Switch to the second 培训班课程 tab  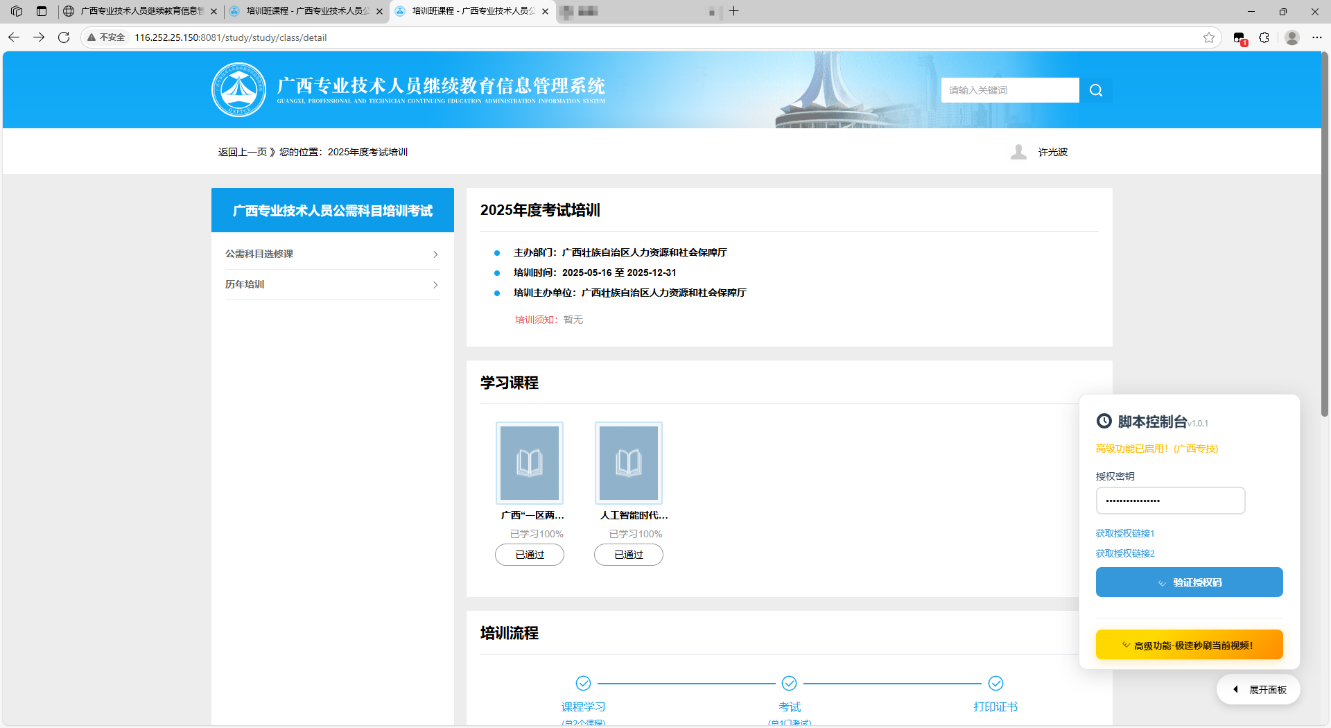306,11
